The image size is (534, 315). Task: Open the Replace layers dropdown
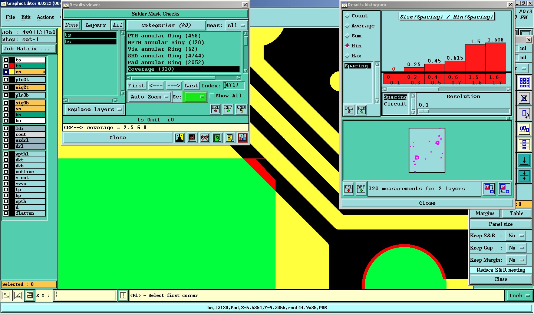tap(95, 110)
